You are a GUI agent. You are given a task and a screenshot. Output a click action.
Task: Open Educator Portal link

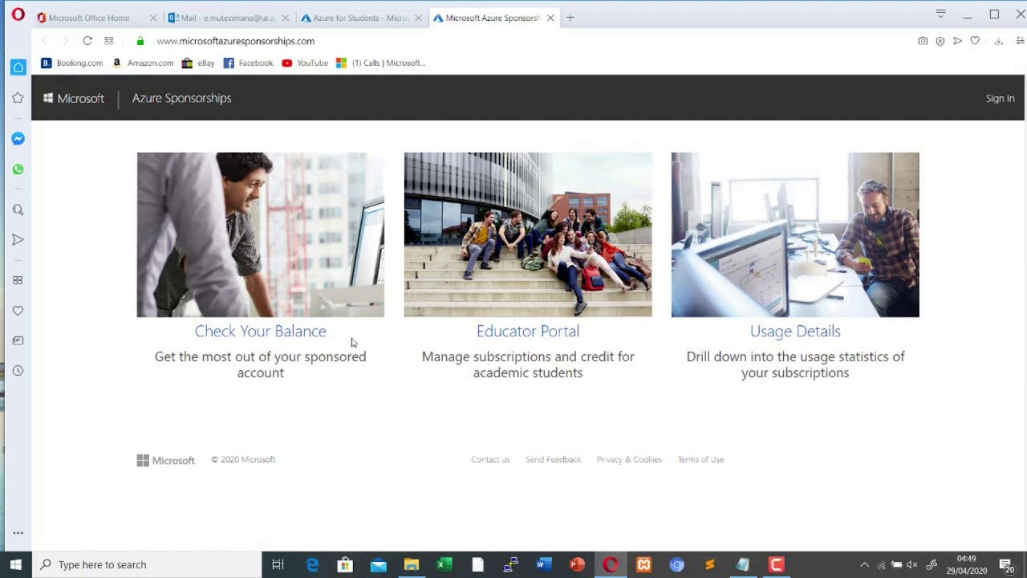[528, 331]
